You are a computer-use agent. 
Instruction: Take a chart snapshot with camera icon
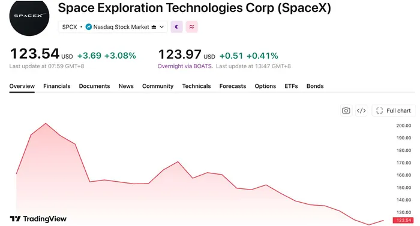point(346,111)
